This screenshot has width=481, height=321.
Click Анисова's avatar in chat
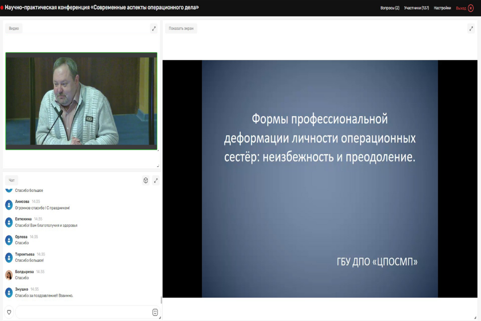[9, 205]
